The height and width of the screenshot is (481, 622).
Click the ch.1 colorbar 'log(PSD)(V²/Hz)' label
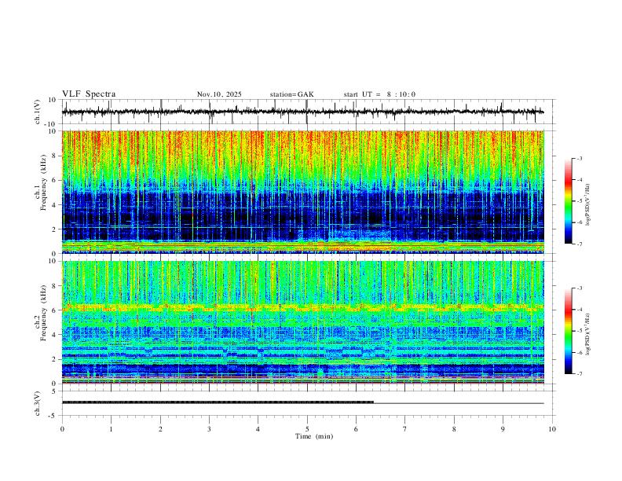point(587,205)
